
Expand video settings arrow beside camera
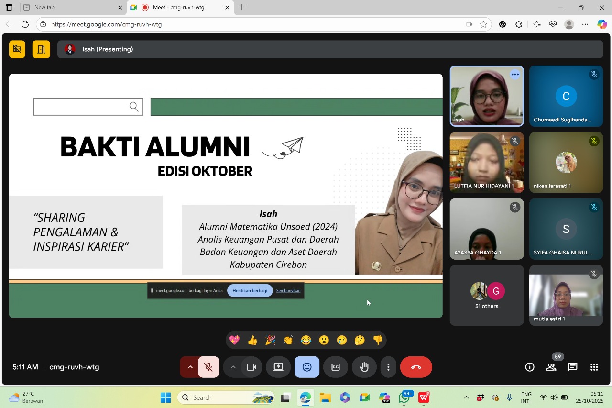pos(233,367)
